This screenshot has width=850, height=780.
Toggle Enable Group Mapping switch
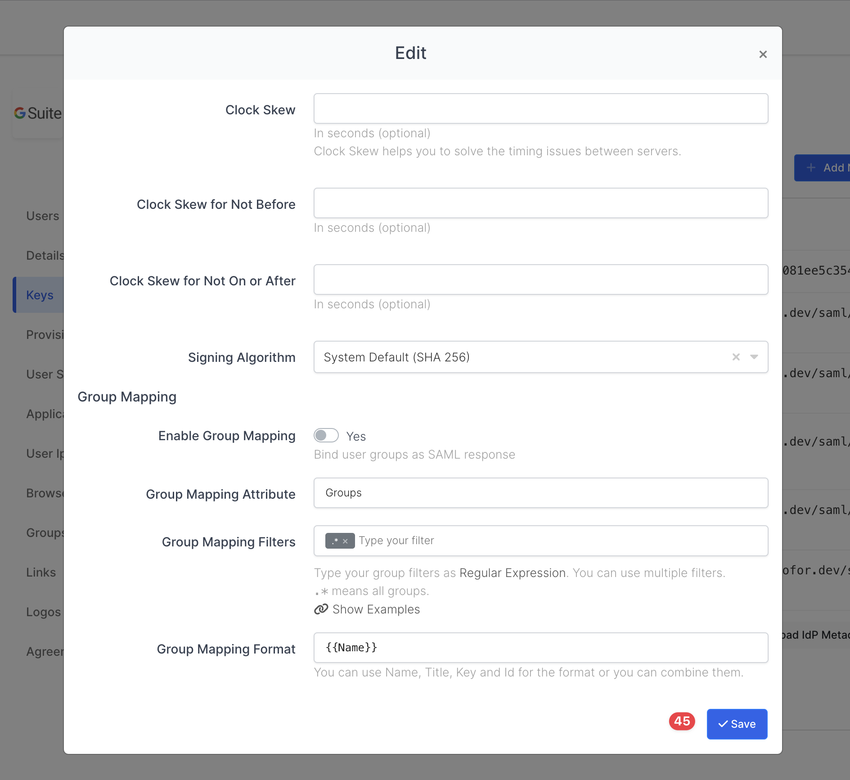(x=326, y=436)
